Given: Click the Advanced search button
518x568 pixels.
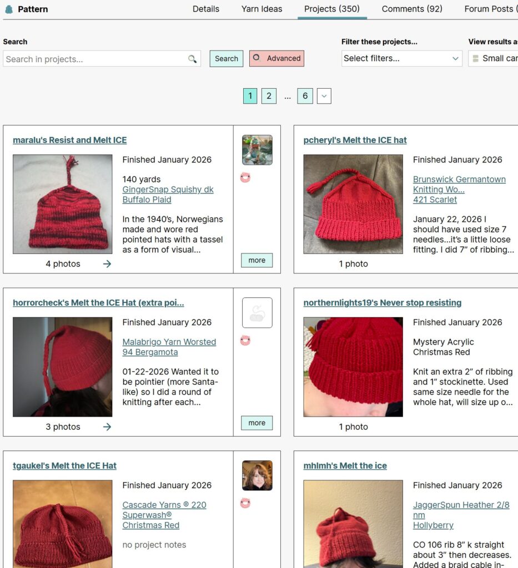Looking at the screenshot, I should (276, 58).
